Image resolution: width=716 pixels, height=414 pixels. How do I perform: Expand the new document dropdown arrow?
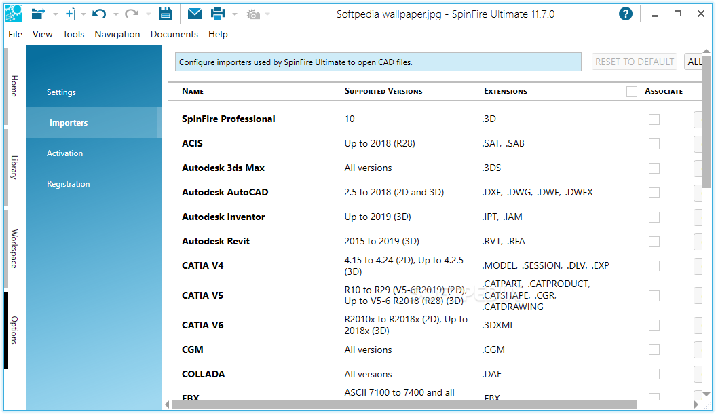tap(83, 15)
